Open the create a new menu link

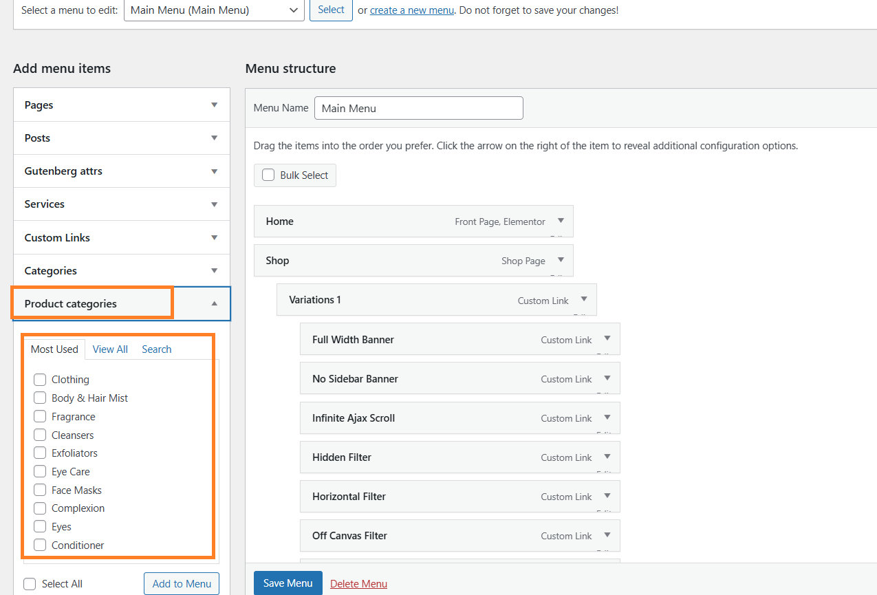(412, 10)
